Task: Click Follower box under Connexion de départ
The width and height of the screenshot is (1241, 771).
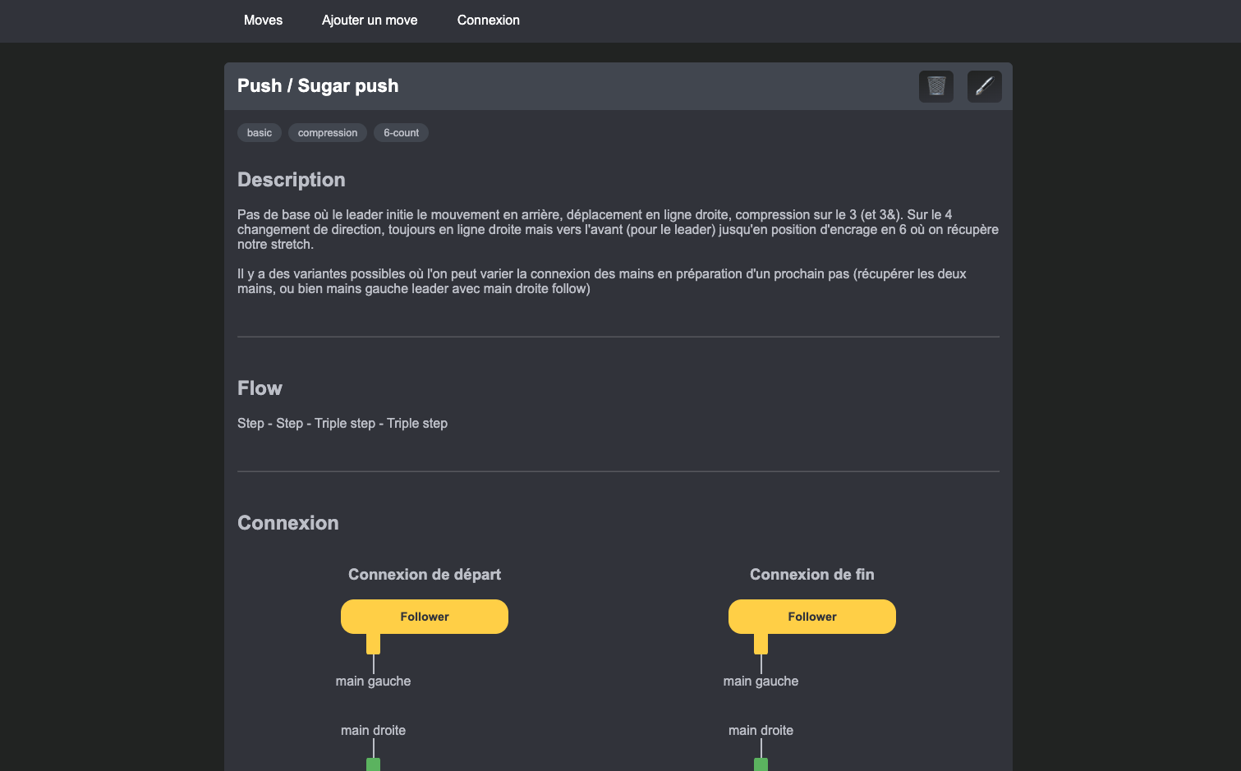Action: 425,617
